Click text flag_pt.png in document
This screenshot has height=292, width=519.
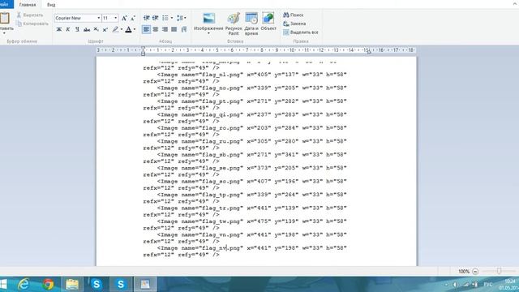[221, 101]
